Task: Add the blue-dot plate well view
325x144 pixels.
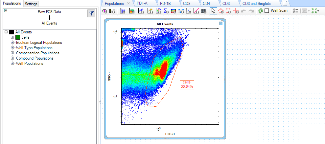Action: click(x=181, y=11)
